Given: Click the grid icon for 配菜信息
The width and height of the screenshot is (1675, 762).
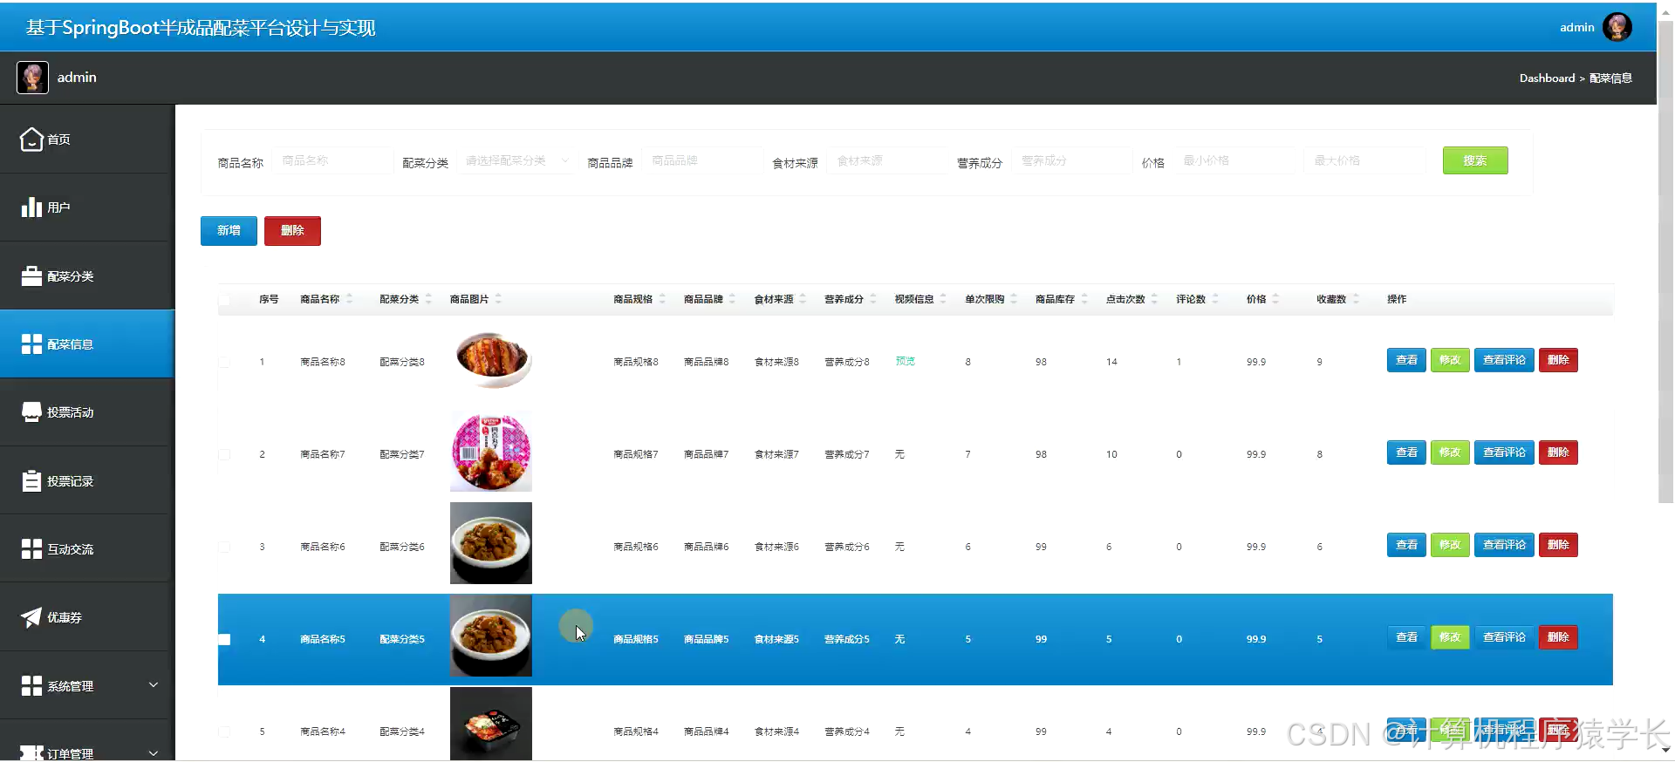Looking at the screenshot, I should (31, 344).
